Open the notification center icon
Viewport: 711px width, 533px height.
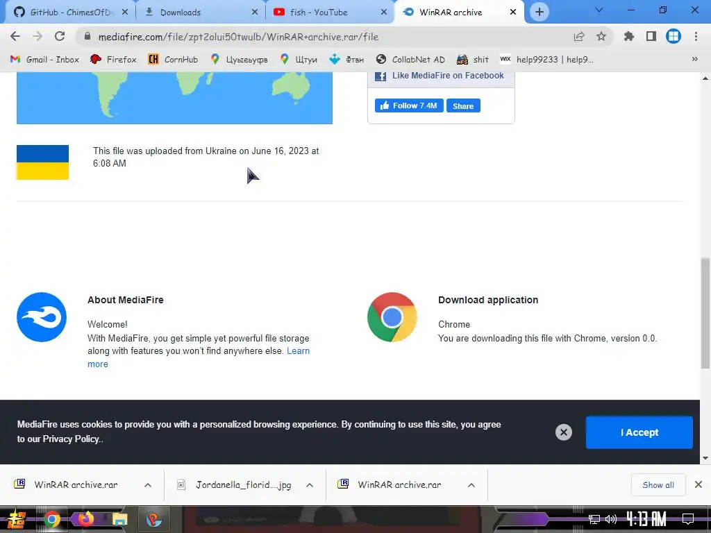(x=688, y=519)
